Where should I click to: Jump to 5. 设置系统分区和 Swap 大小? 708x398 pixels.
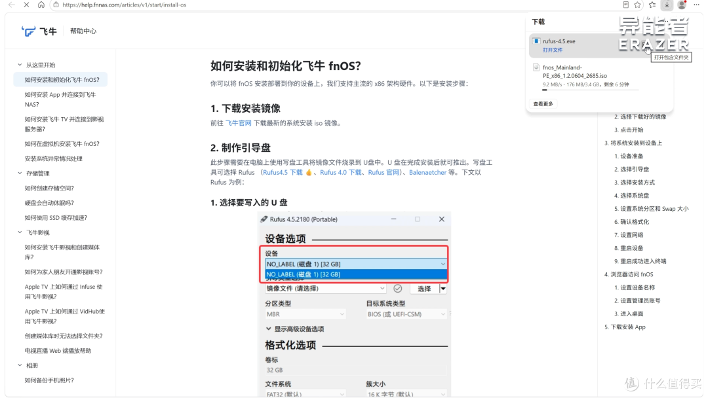tap(651, 209)
